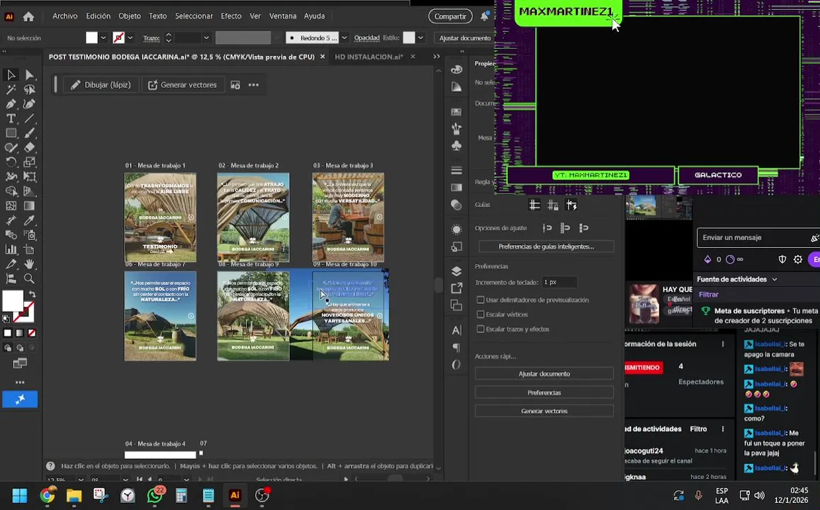Select the Rectangle tool
Image resolution: width=820 pixels, height=510 pixels.
11,133
